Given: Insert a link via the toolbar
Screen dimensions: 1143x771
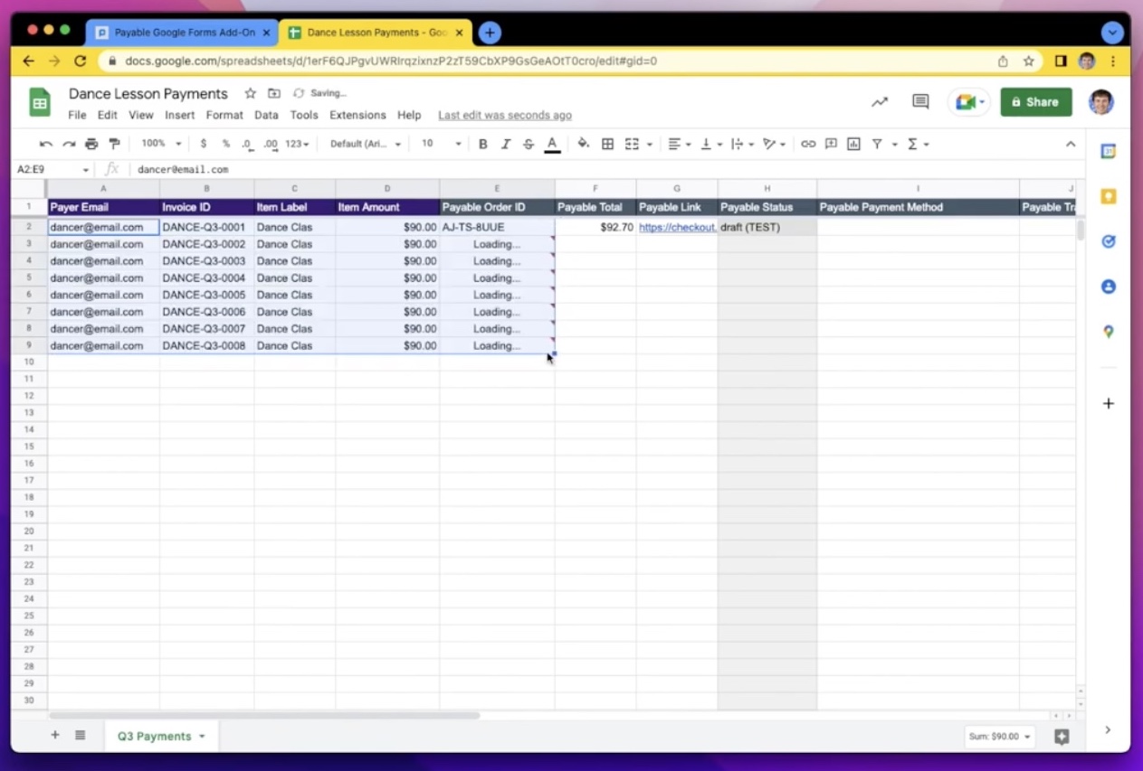Looking at the screenshot, I should click(808, 143).
